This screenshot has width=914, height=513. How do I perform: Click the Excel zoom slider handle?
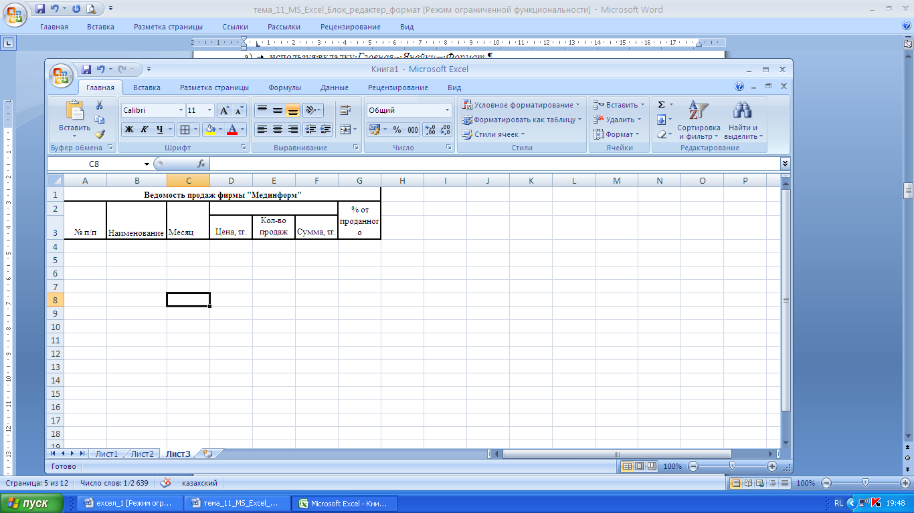[732, 466]
